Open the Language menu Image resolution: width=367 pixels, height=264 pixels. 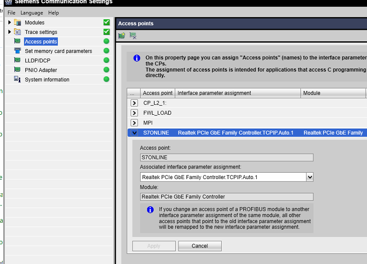[x=32, y=12]
